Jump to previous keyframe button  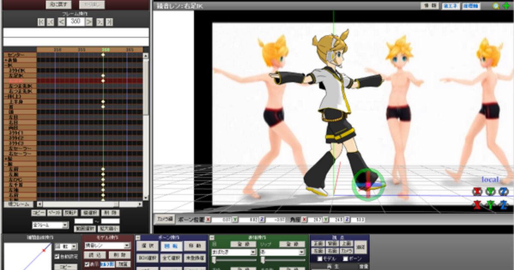click(51, 22)
